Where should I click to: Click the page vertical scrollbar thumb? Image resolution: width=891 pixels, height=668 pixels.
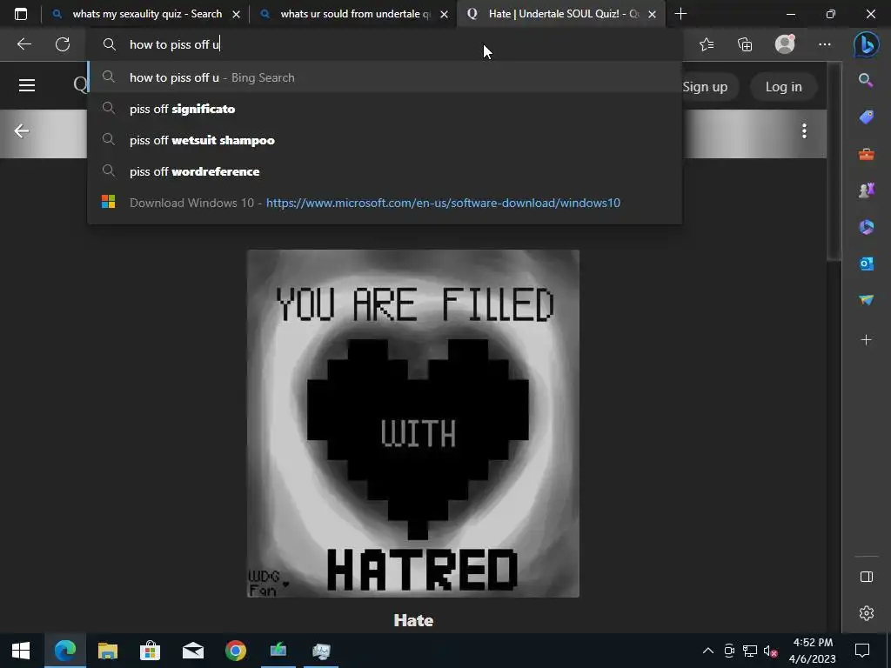point(834,162)
